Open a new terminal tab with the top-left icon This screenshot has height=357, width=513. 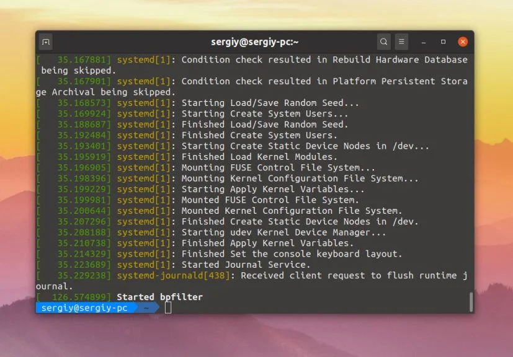(x=45, y=42)
